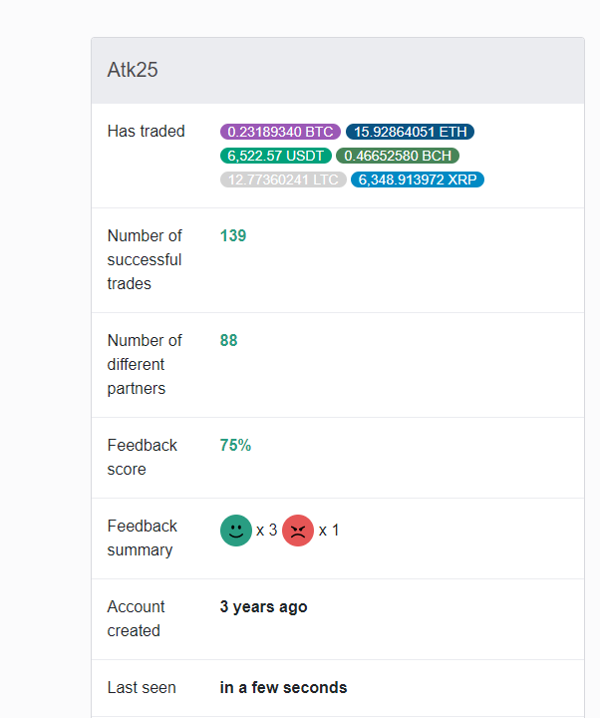Click the 75% feedback score value
The height and width of the screenshot is (718, 600).
235,445
